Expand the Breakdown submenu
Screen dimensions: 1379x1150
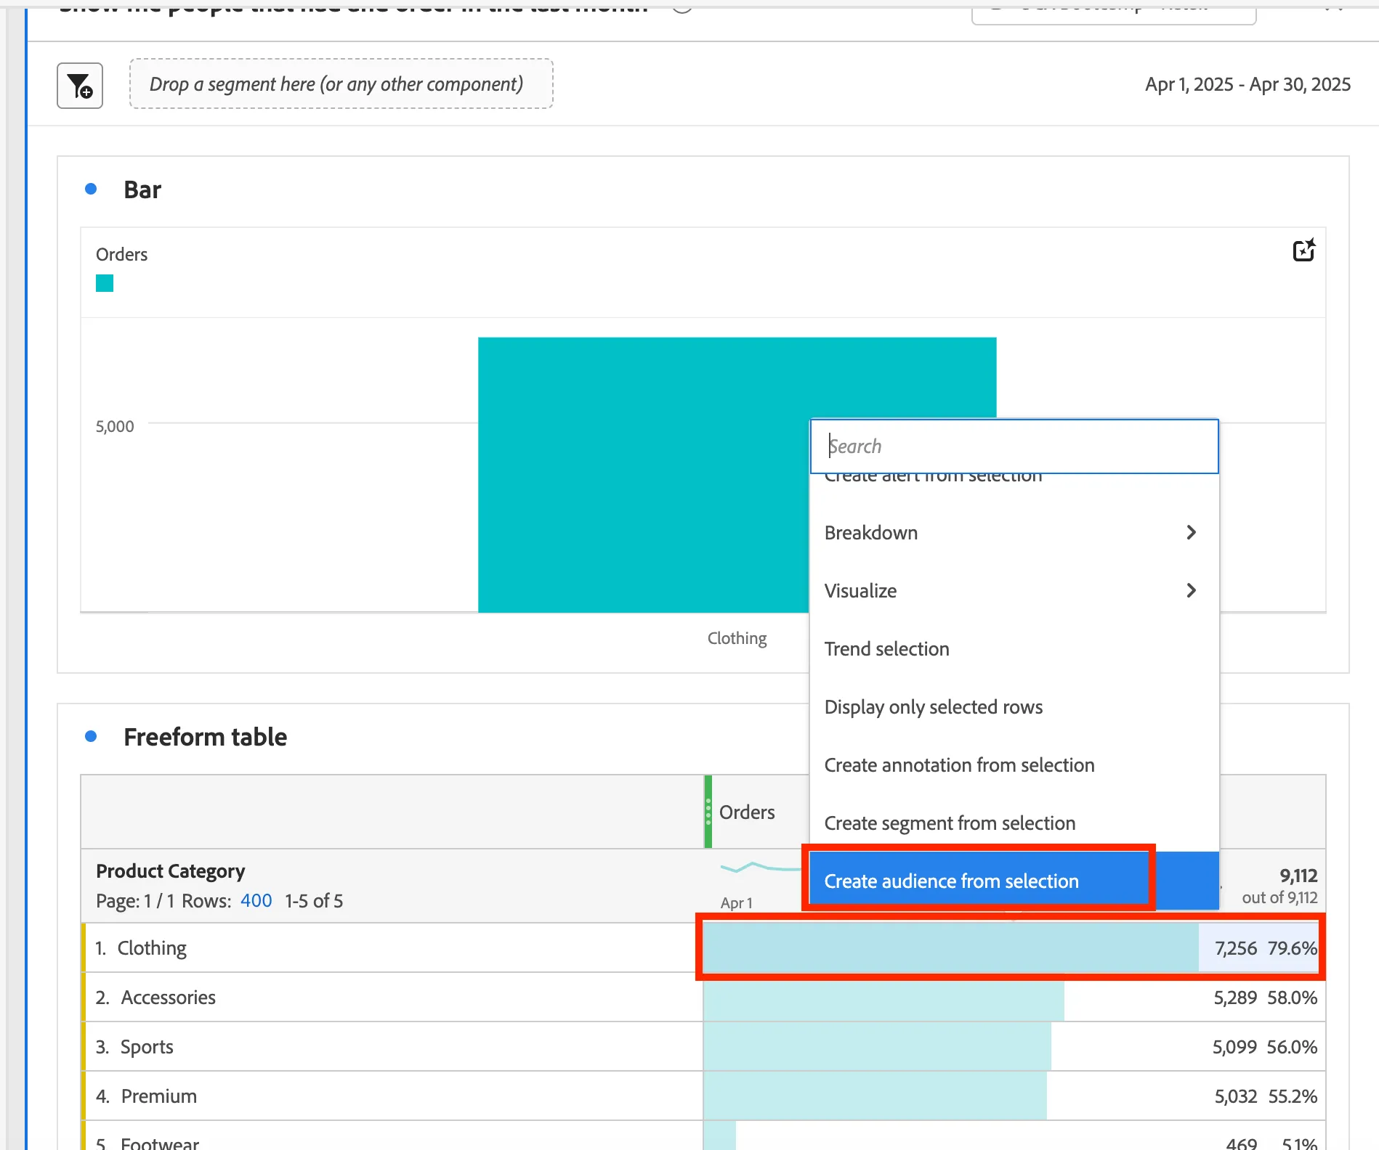click(x=1014, y=532)
